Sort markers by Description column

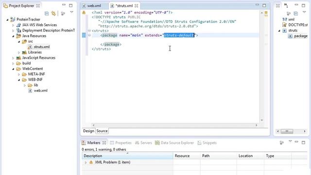click(127, 156)
